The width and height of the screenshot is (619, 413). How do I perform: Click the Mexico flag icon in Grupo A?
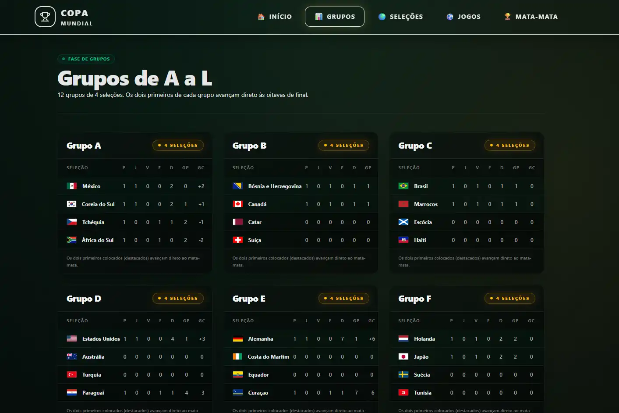click(x=72, y=186)
